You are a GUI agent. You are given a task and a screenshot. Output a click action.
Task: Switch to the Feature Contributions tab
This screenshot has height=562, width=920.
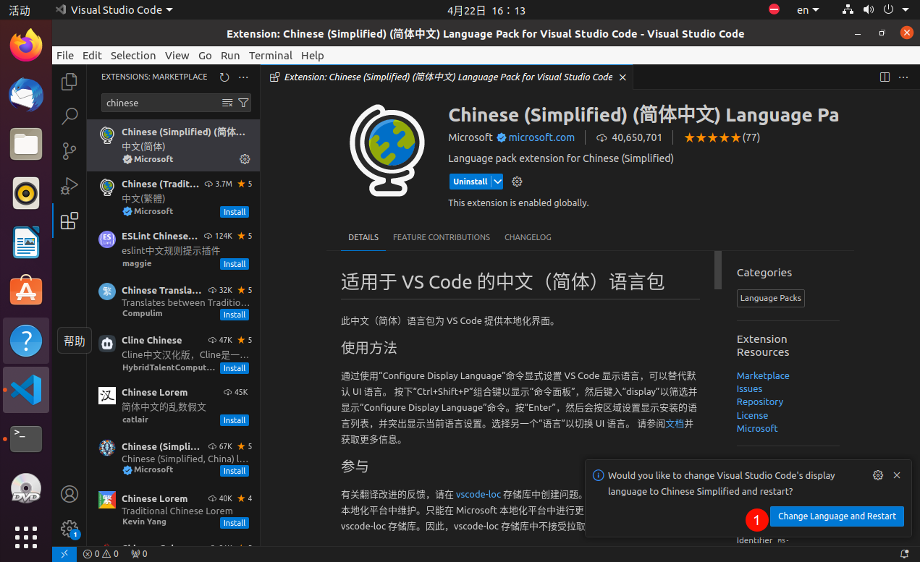coord(442,237)
